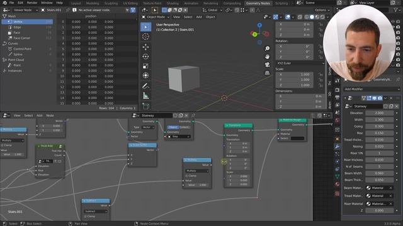403x226 pixels.
Task: Switch to the Geometry Nodes workspace tab
Action: pos(258,3)
